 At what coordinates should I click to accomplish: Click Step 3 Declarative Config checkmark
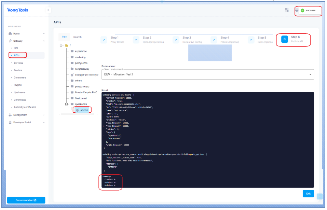point(176,40)
